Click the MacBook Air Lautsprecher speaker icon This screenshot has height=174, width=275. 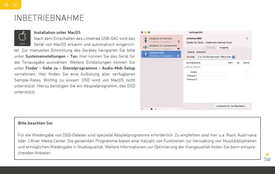146,47
